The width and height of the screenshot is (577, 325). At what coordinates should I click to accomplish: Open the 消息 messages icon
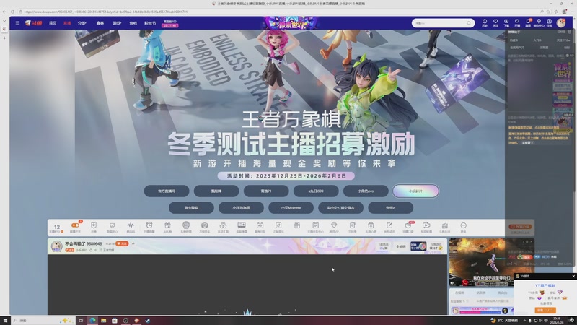528,23
